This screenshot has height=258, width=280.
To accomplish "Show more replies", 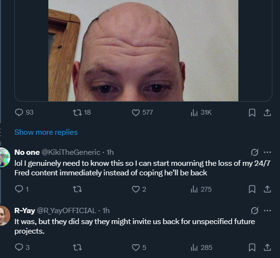I will (46, 132).
